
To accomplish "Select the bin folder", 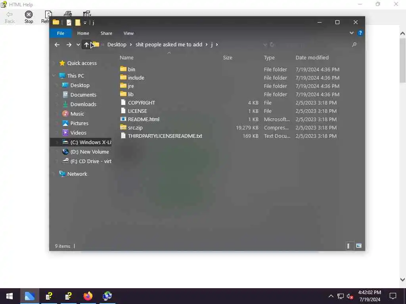I will pos(132,69).
